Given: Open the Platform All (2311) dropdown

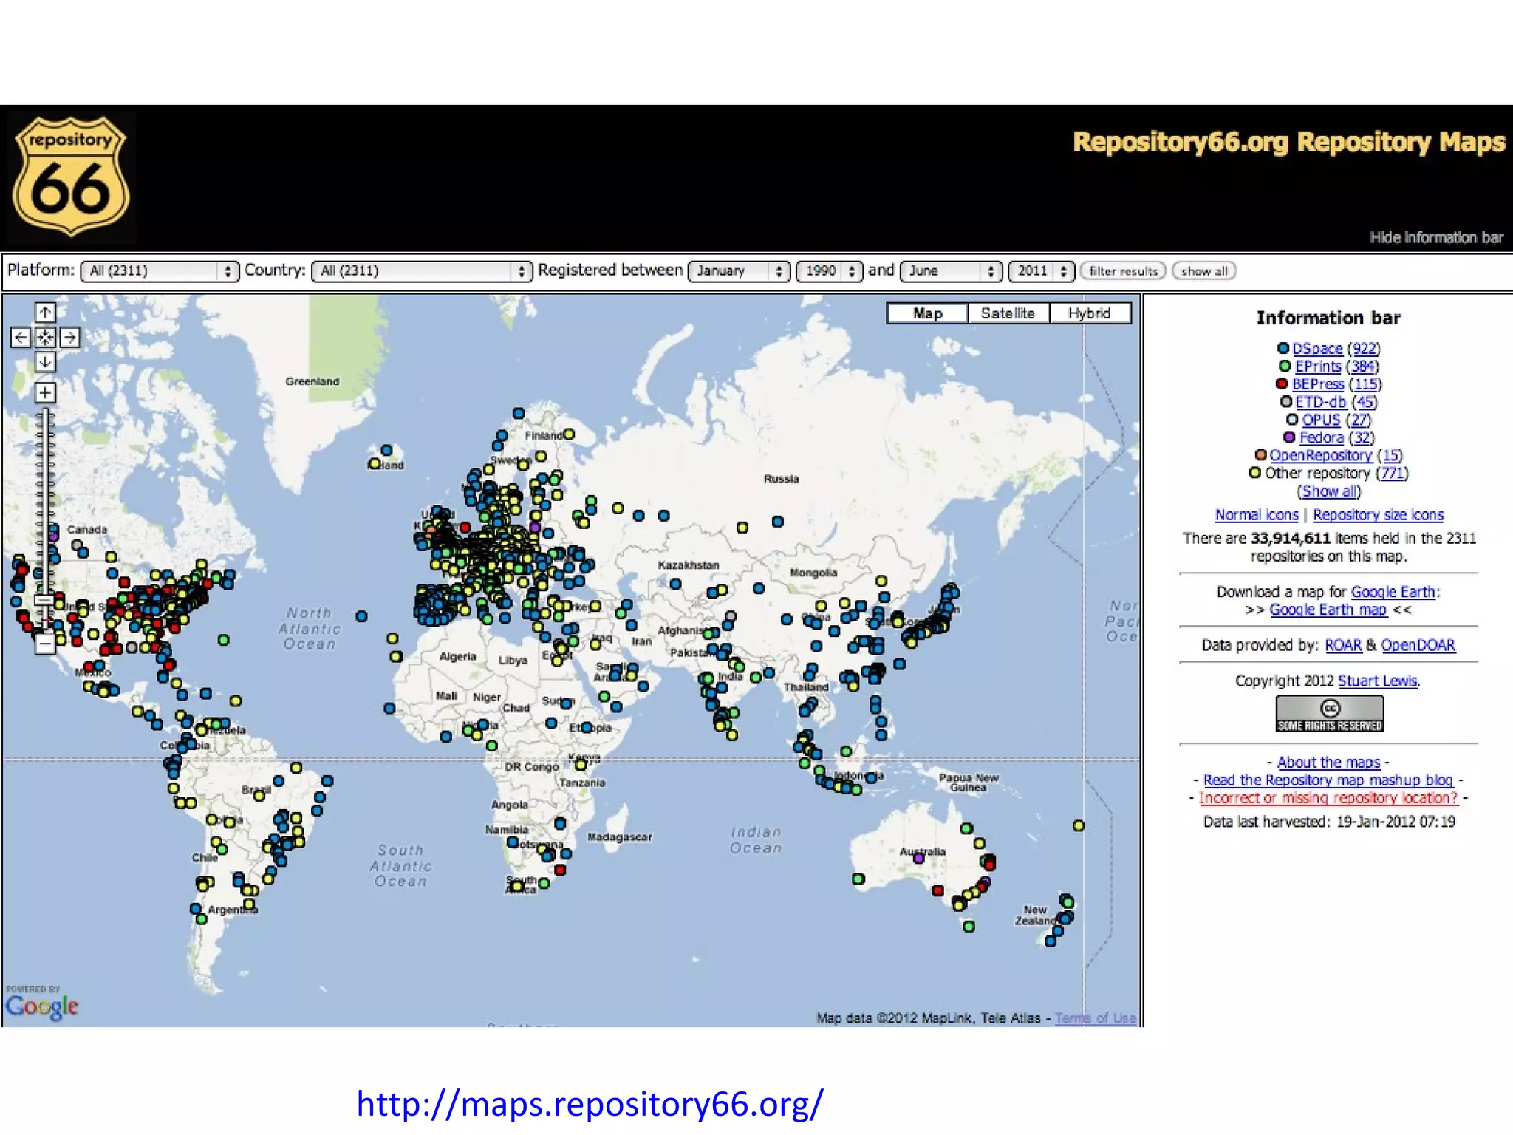Looking at the screenshot, I should tap(159, 271).
